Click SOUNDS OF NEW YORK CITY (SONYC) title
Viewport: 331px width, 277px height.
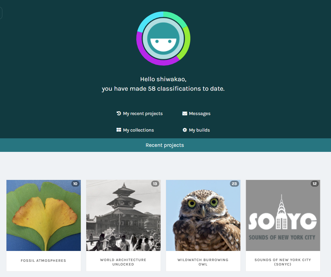[x=283, y=262]
